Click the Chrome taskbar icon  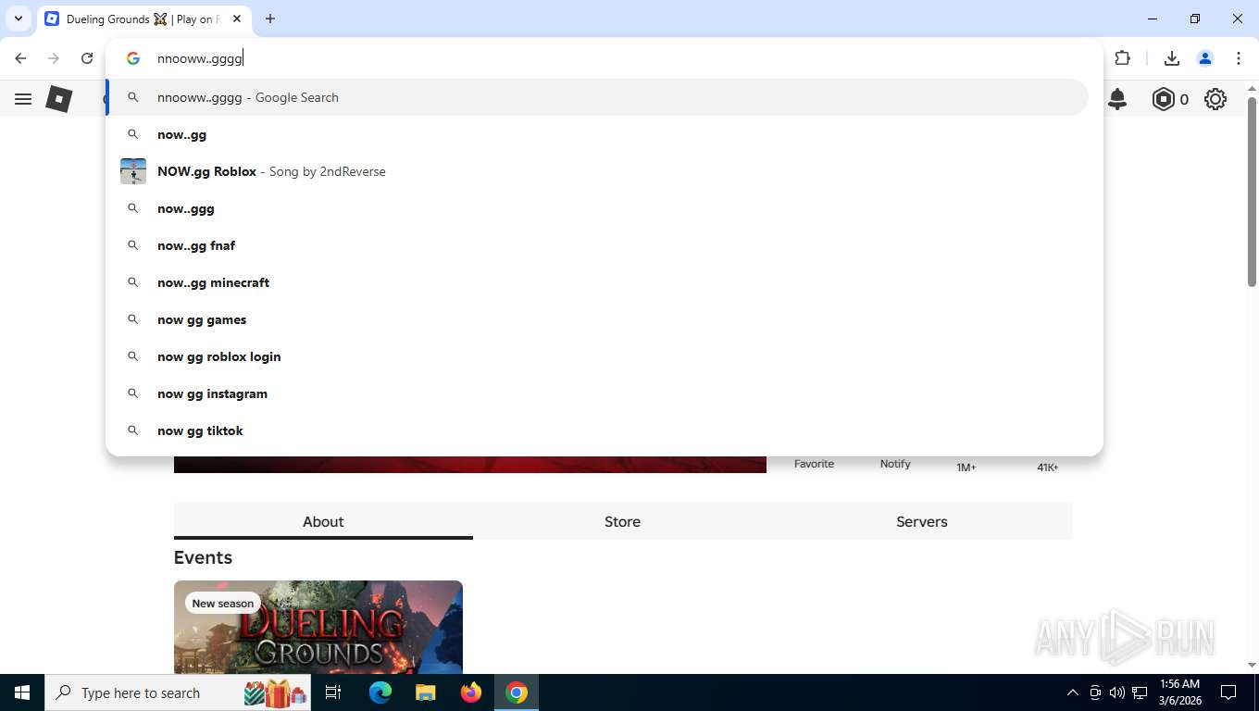coord(517,692)
